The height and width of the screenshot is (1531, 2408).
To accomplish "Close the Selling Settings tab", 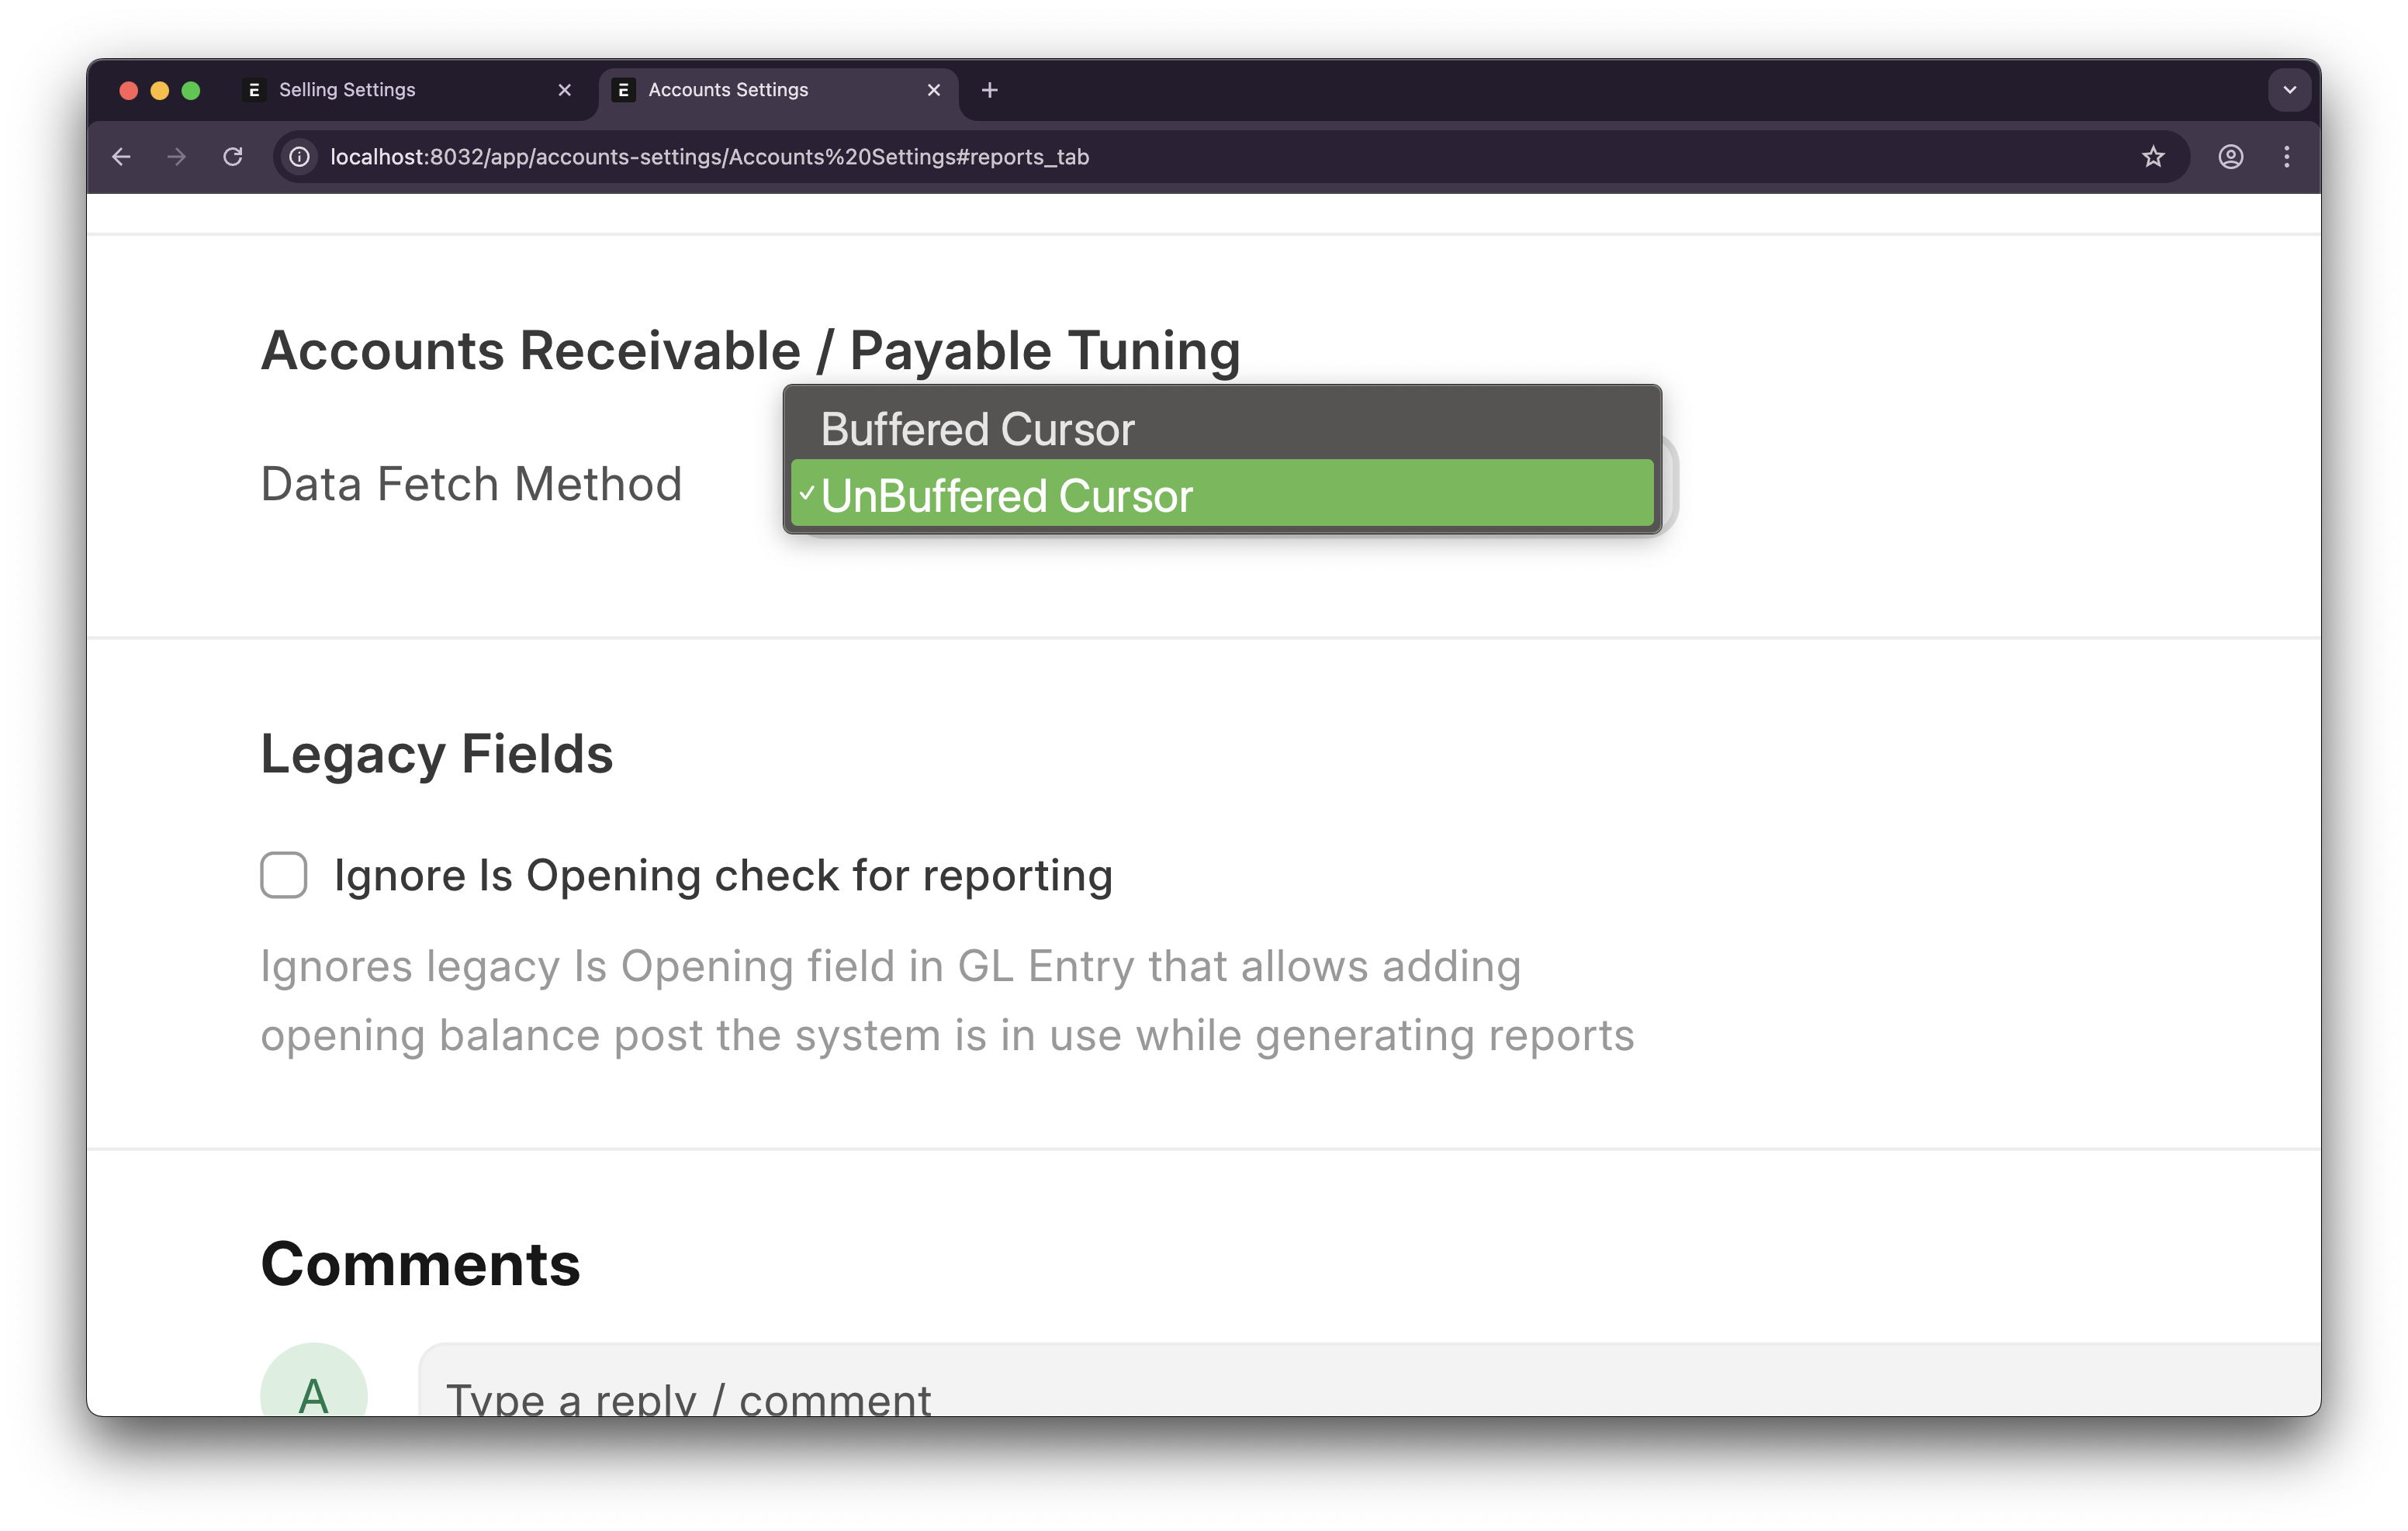I will tap(565, 90).
